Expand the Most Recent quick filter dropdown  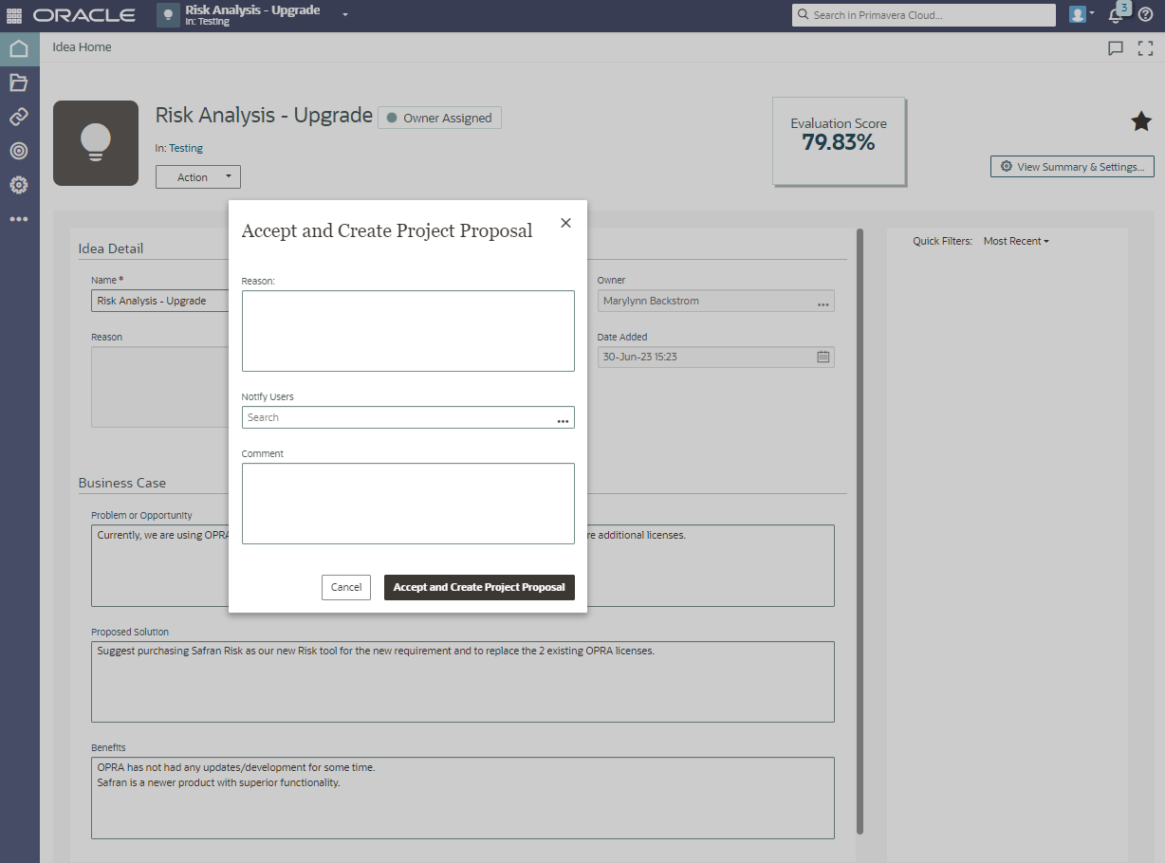1016,242
